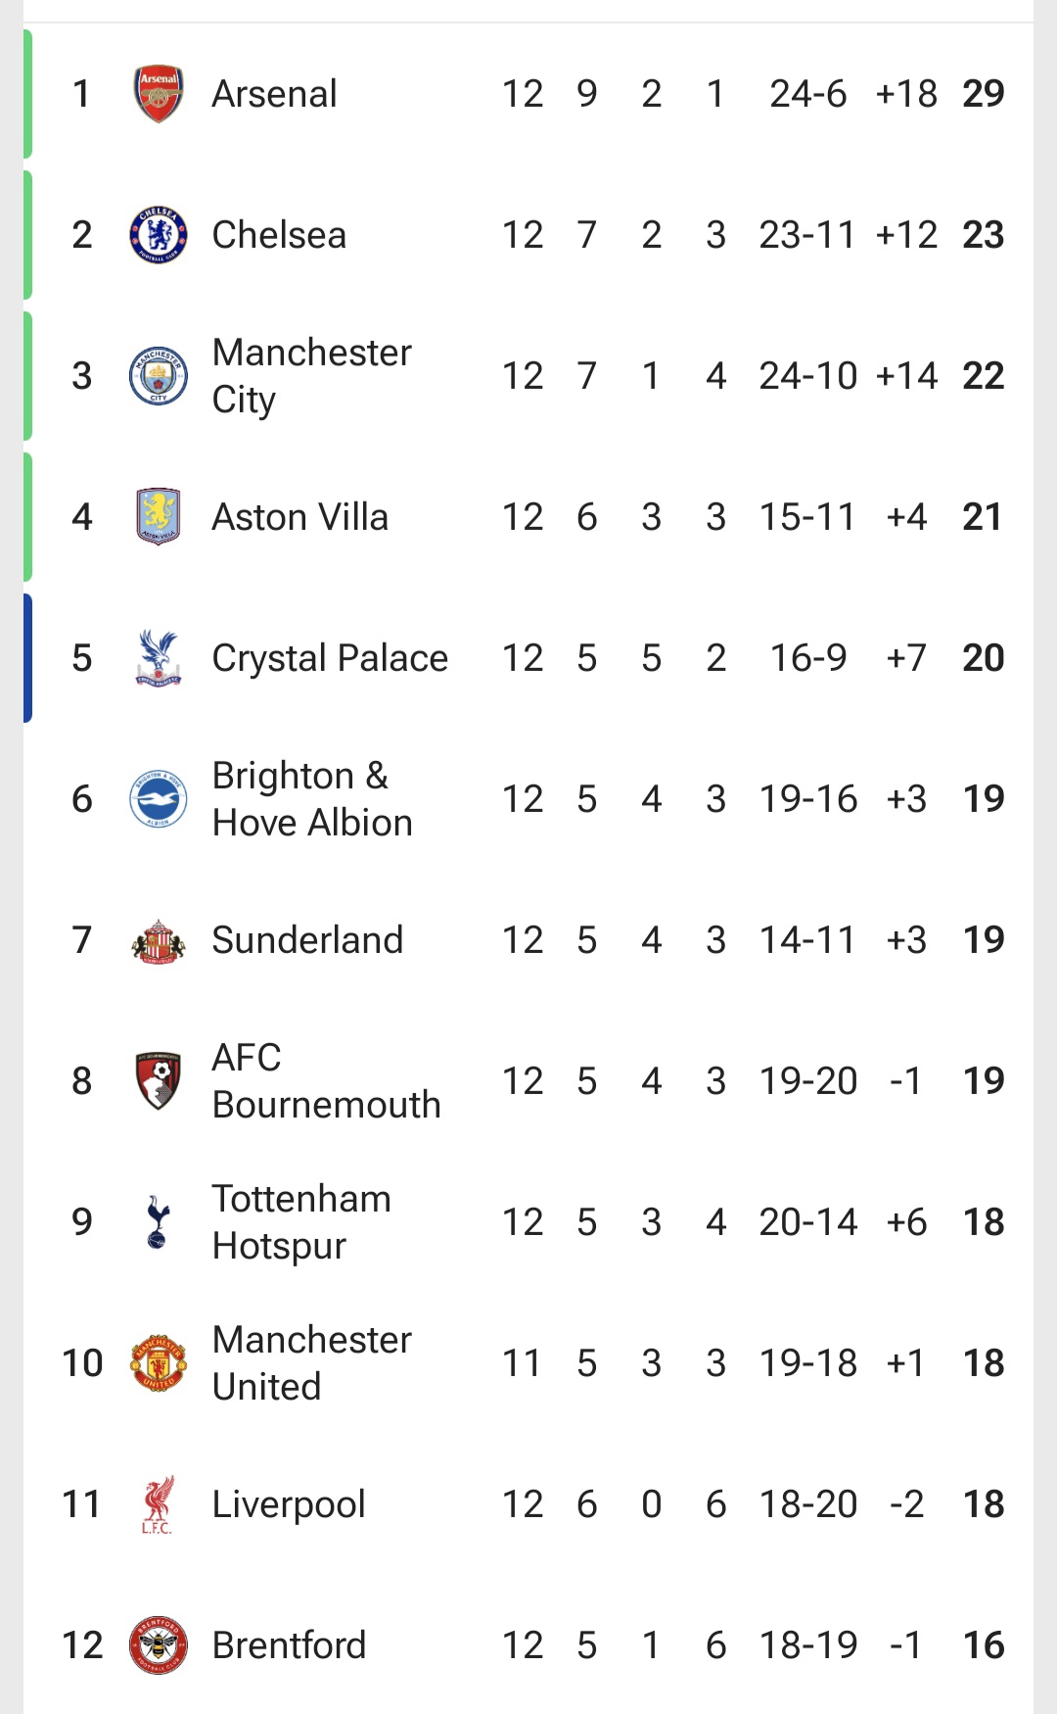The width and height of the screenshot is (1057, 1714).
Task: Tap the Crystal Palace team name
Action: tap(330, 658)
